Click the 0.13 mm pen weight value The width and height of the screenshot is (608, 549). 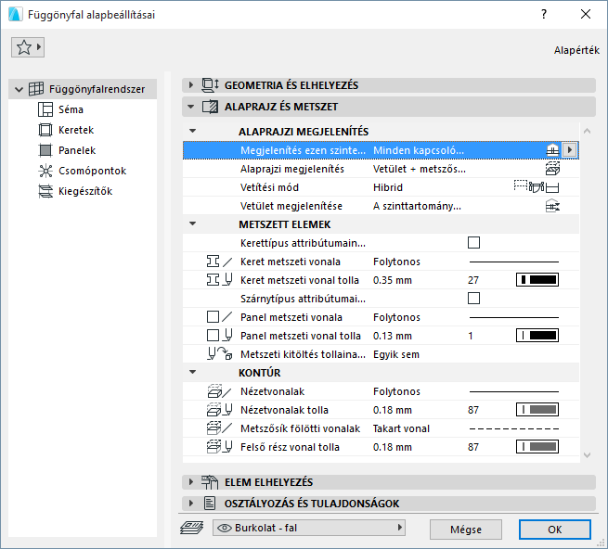(393, 336)
